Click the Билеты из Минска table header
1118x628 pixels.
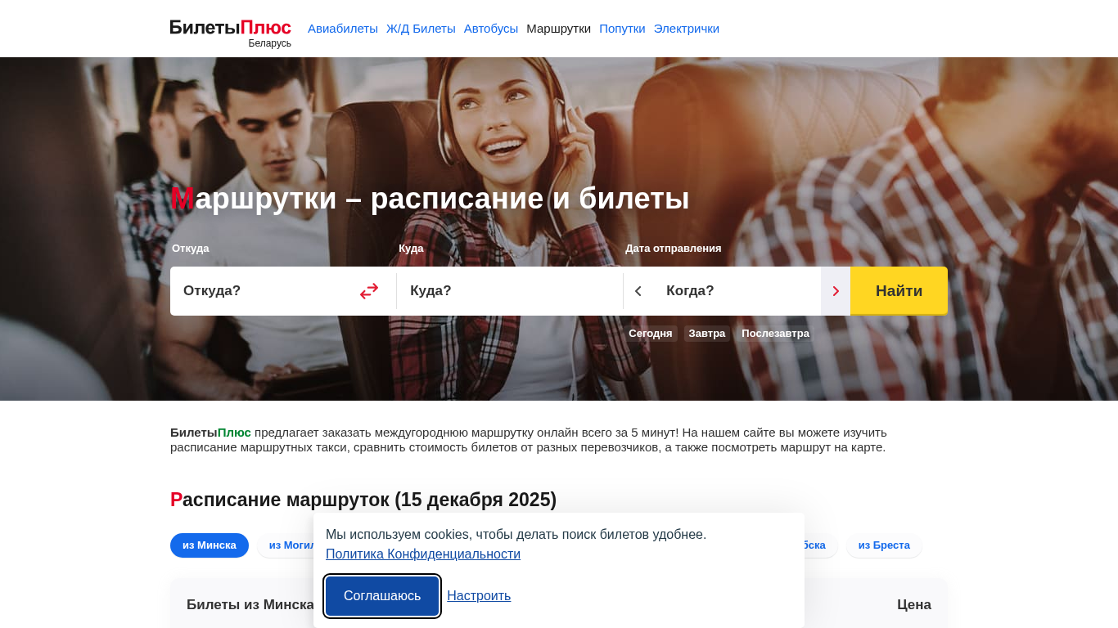click(250, 605)
